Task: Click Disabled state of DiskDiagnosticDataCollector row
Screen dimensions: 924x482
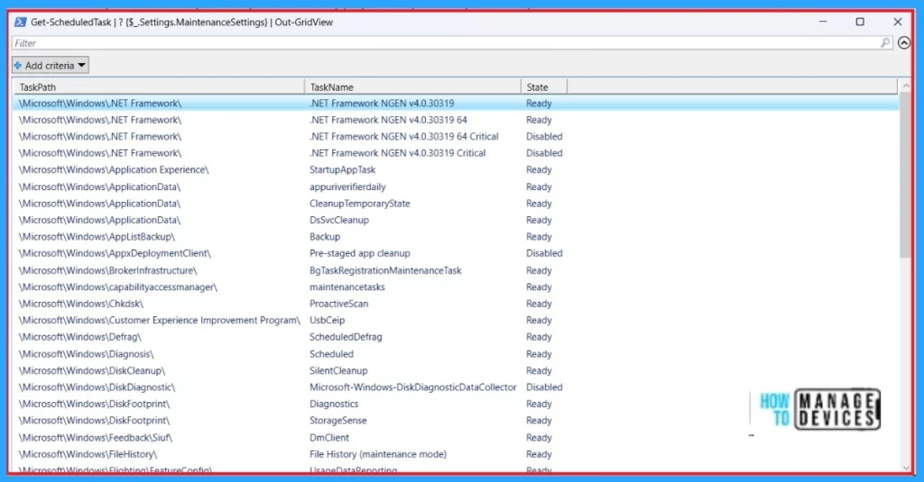Action: click(544, 387)
